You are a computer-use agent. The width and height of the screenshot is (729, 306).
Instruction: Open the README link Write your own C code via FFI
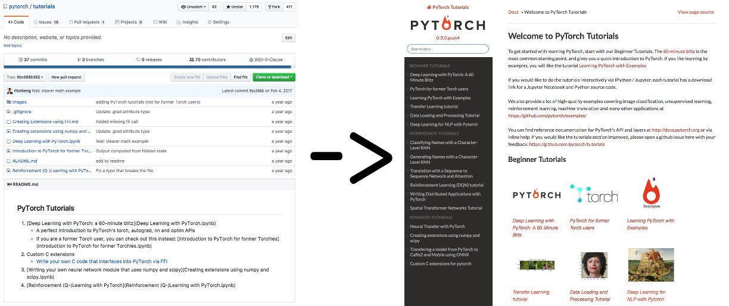tap(102, 261)
